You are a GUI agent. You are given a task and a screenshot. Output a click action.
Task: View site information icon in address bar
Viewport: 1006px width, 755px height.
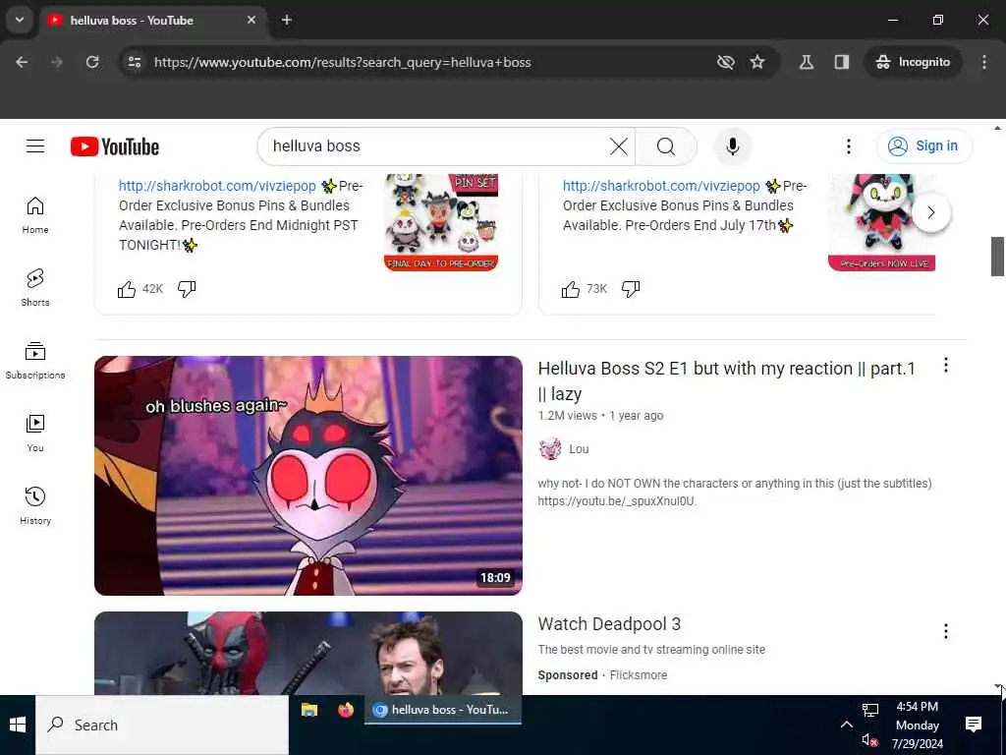[134, 62]
